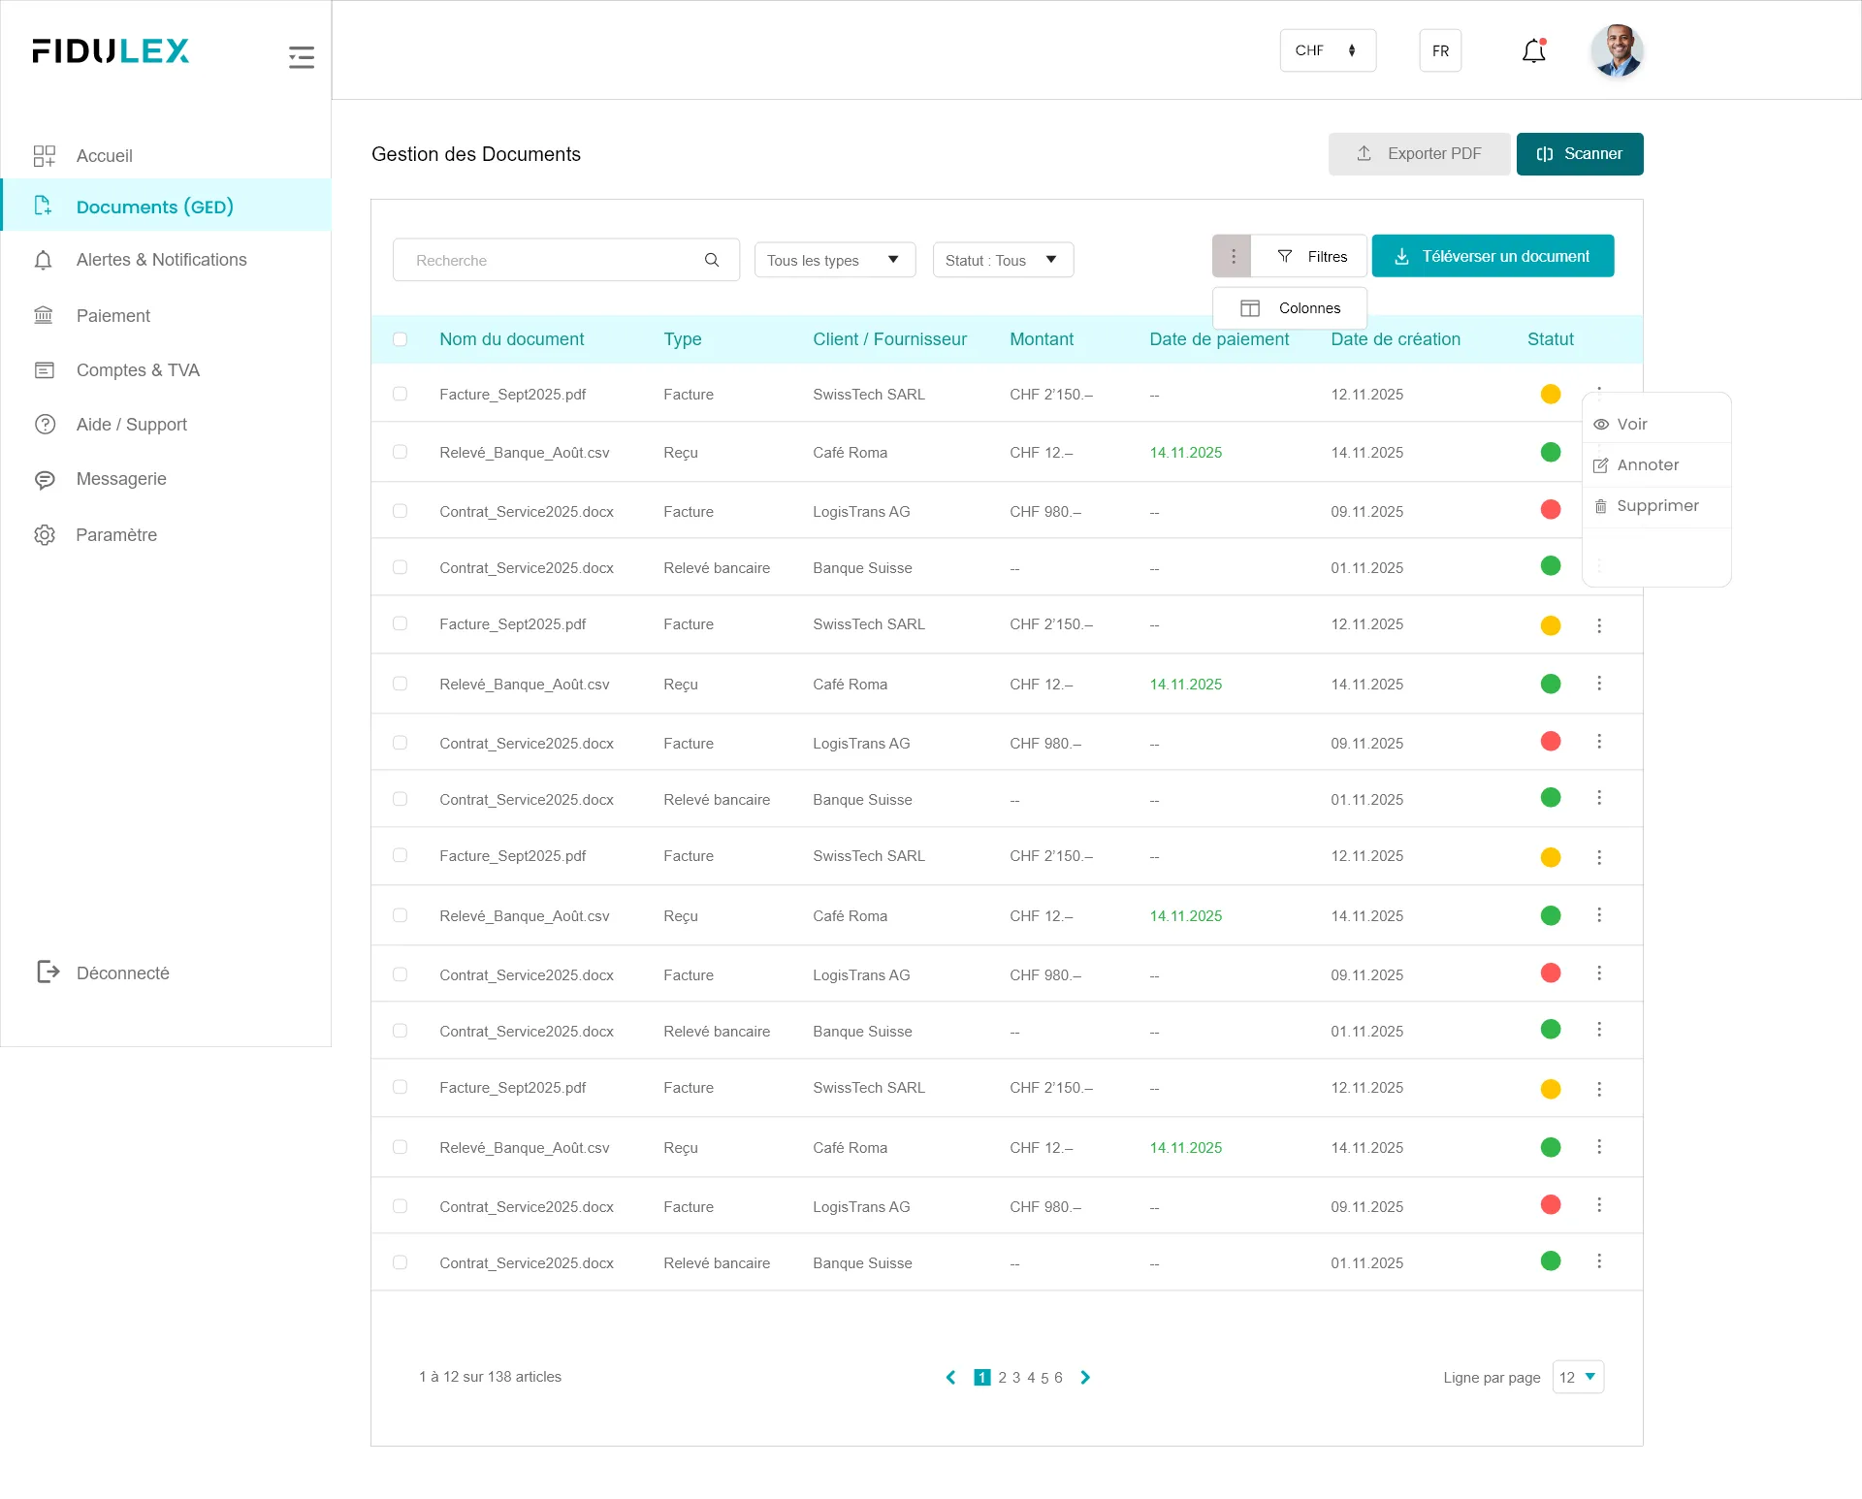
Task: Expand the Tous les types dropdown
Action: [x=834, y=260]
